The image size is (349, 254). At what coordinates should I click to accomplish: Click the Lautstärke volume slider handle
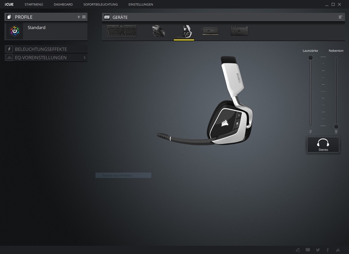311,58
